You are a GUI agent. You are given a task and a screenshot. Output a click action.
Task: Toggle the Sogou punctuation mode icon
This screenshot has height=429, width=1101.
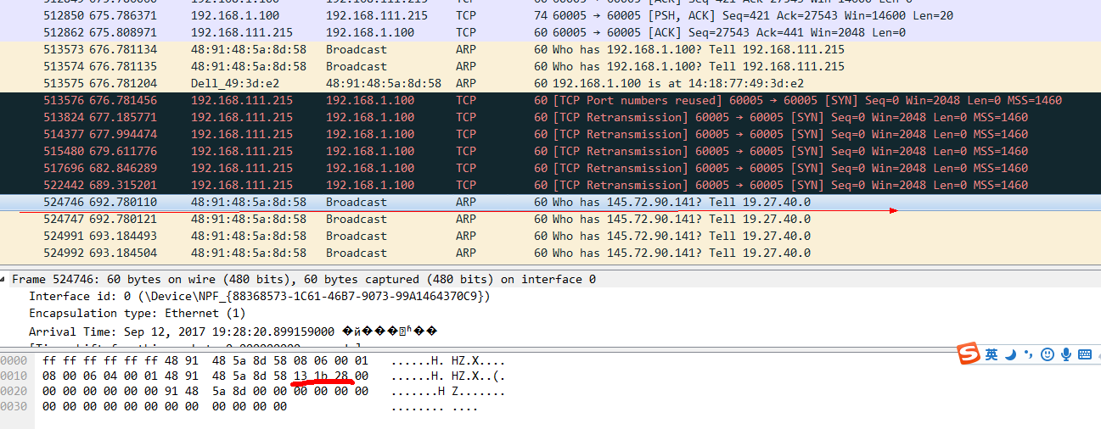[1029, 354]
